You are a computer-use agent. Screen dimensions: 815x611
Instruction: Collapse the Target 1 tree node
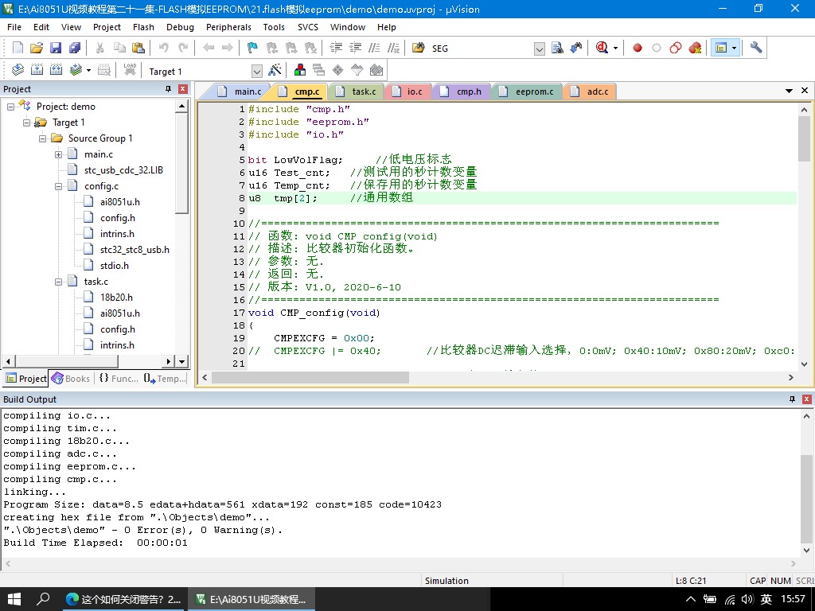(x=26, y=123)
